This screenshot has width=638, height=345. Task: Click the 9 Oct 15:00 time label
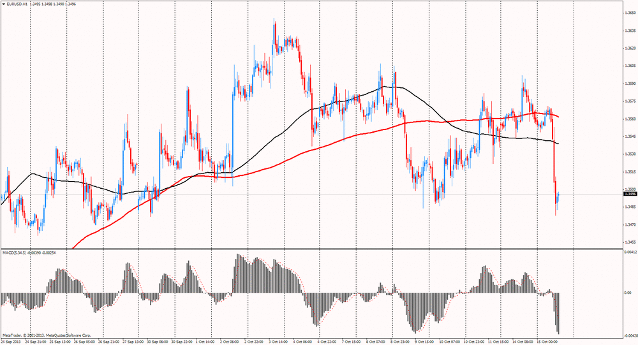[425, 342]
